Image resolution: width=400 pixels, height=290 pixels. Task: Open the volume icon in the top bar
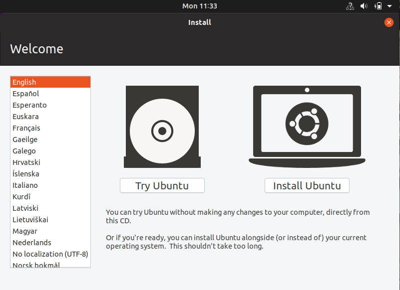[x=364, y=6]
